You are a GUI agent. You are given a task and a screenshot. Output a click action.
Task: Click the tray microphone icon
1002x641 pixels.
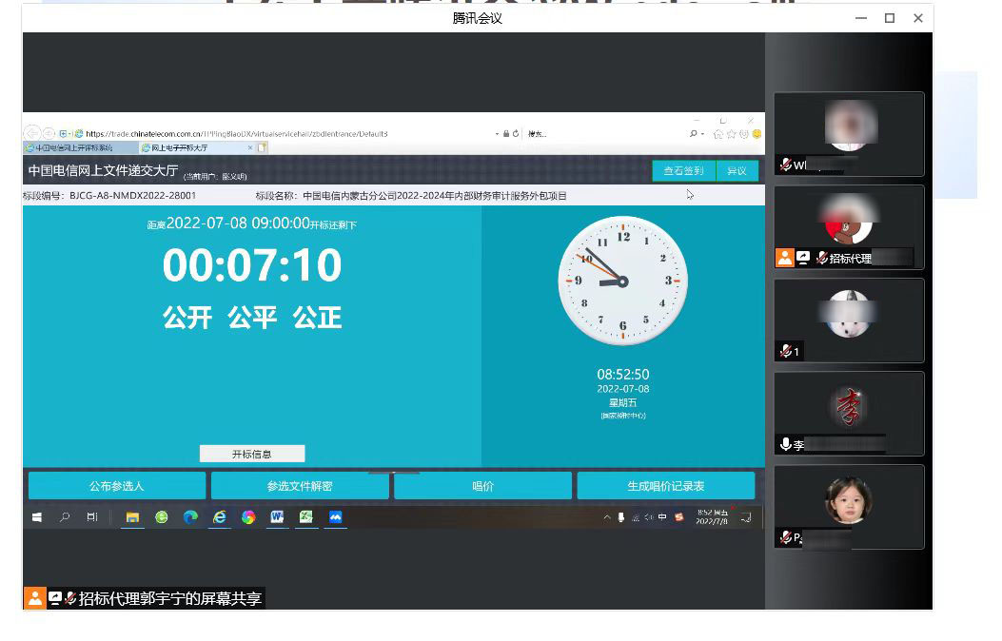(620, 517)
